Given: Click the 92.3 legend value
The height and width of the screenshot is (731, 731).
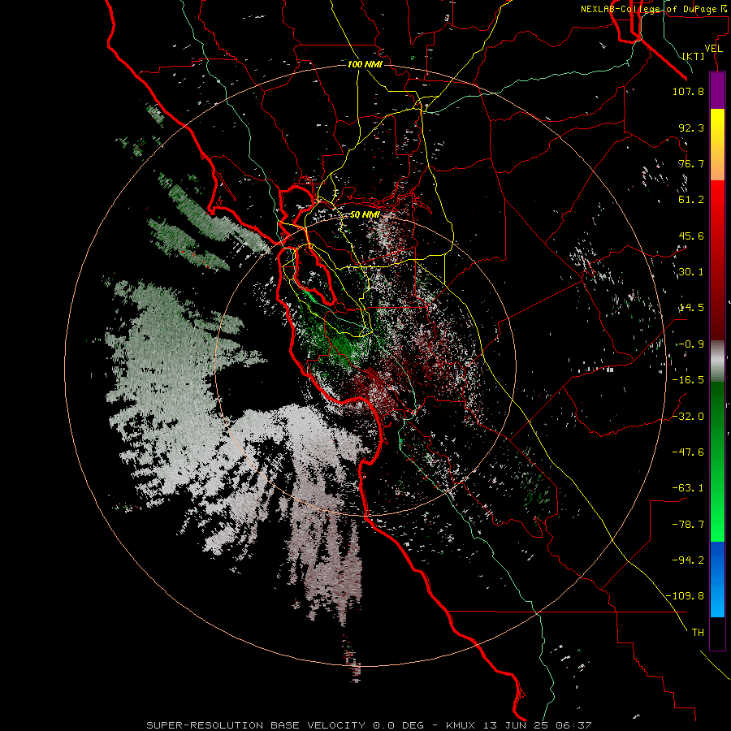Looking at the screenshot, I should (691, 128).
